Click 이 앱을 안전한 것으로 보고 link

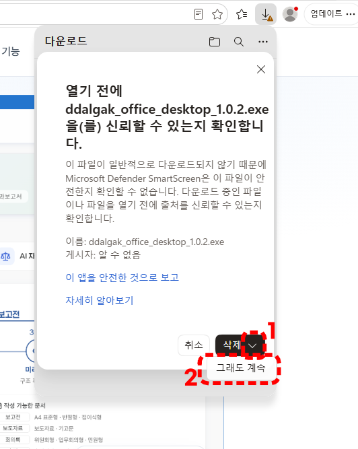(x=122, y=277)
